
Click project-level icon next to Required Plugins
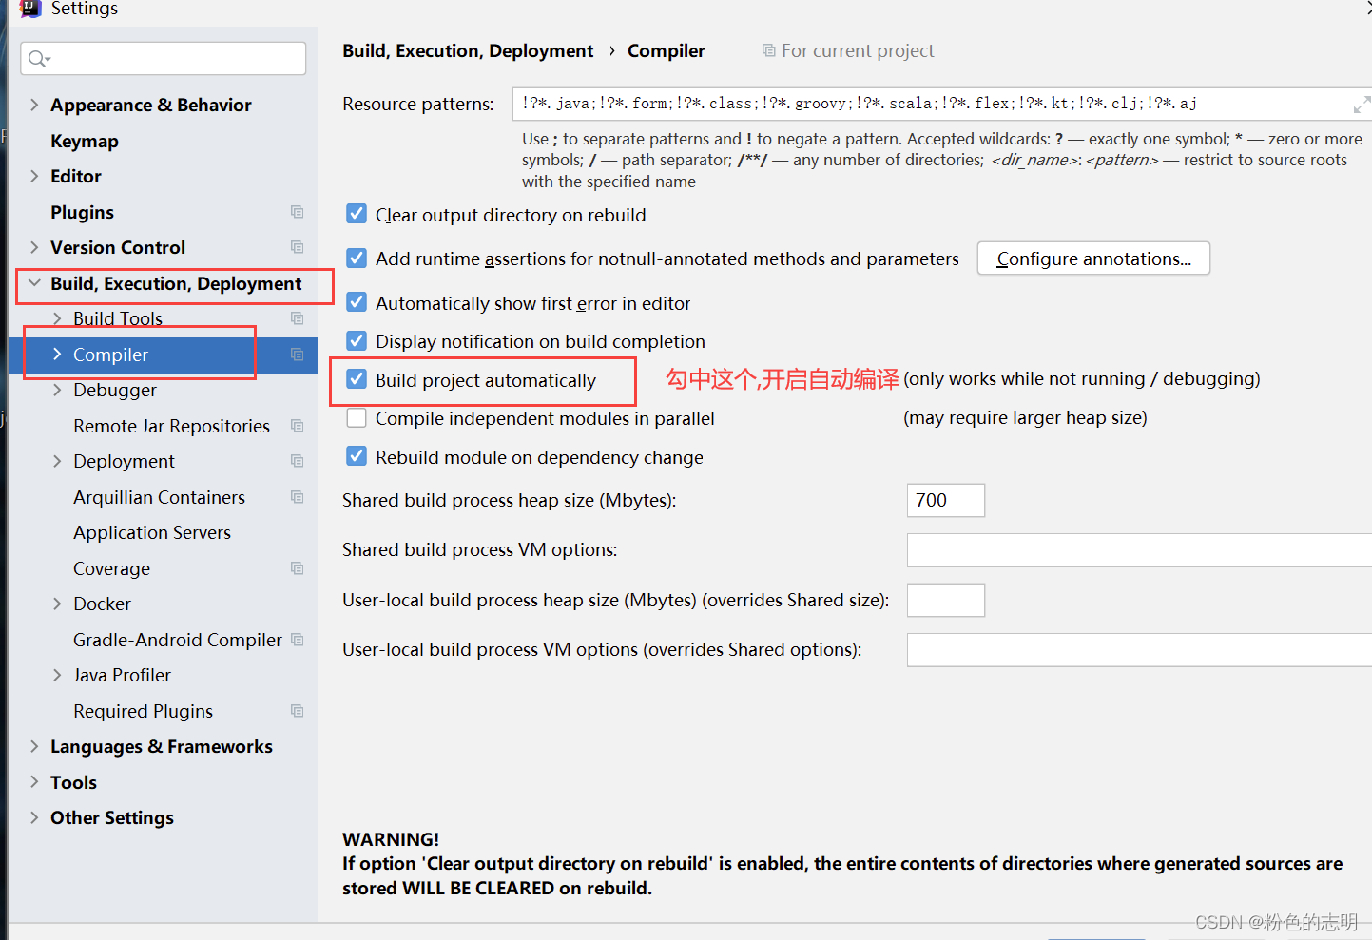pos(297,711)
